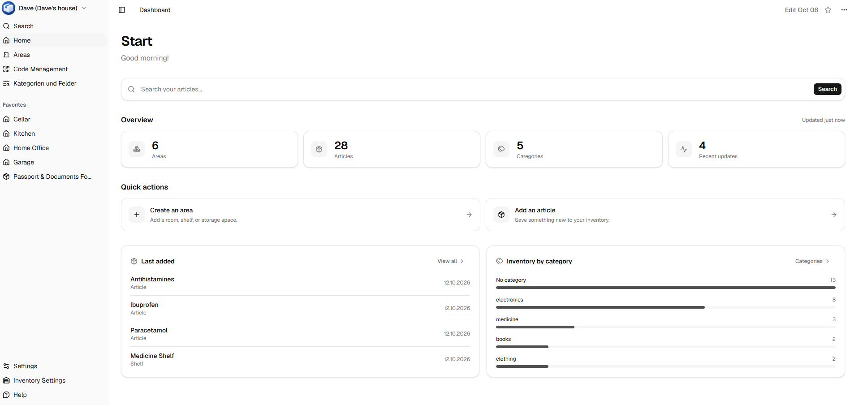Open Areas in the sidebar
Viewport: 850px width, 405px height.
(x=54, y=55)
